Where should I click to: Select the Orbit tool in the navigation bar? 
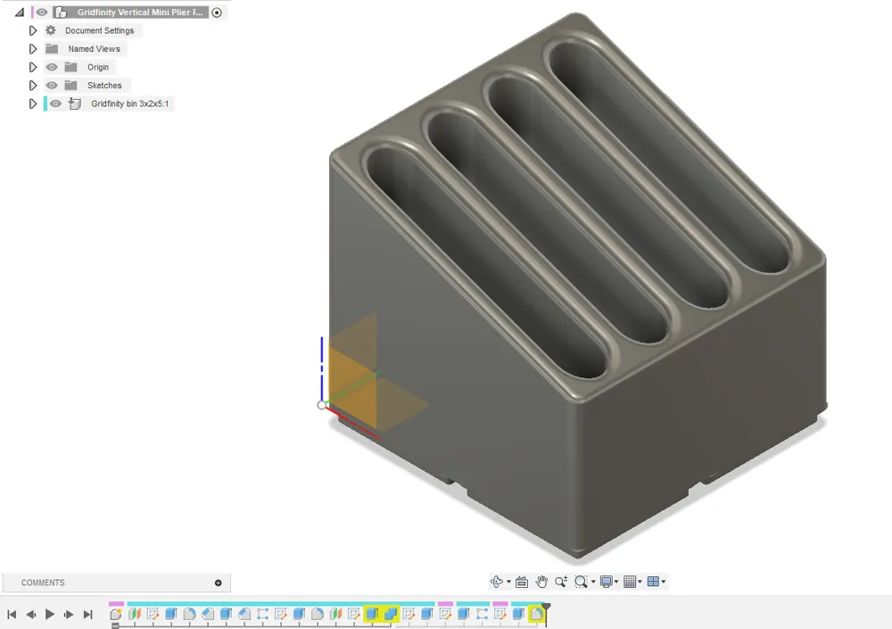click(497, 581)
